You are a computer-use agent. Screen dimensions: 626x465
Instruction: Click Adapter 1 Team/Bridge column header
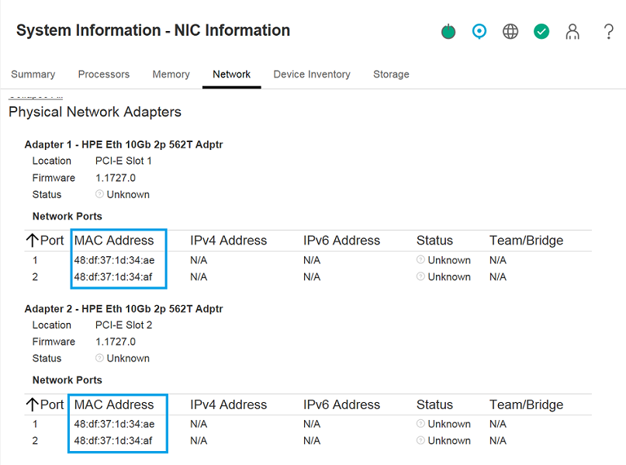[x=526, y=241]
